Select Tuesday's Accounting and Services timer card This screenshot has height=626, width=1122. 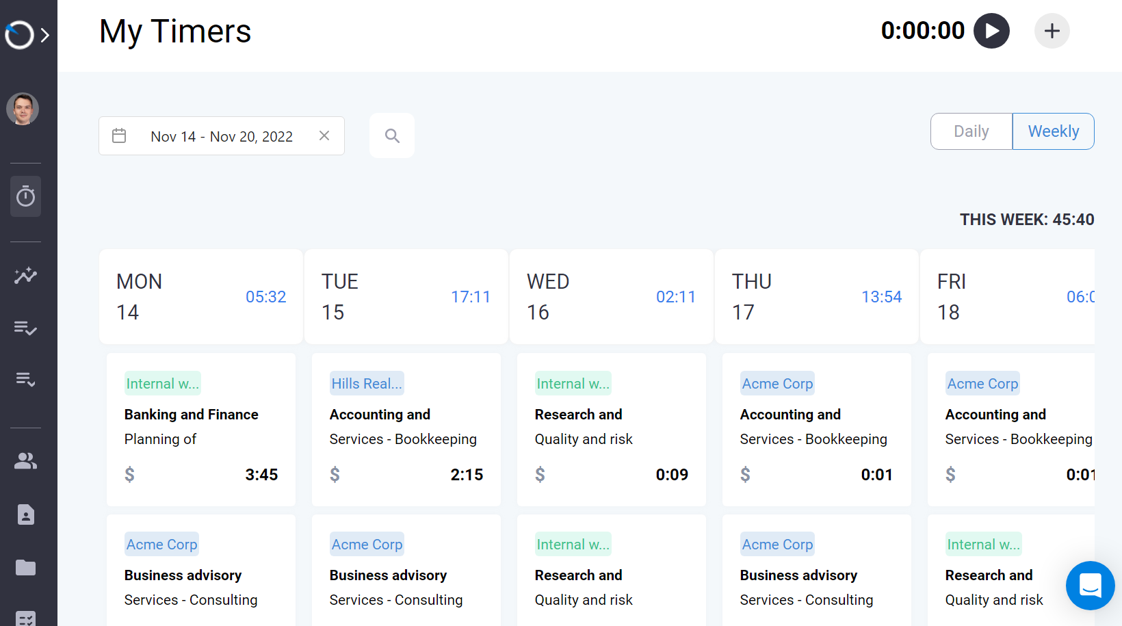pos(406,430)
